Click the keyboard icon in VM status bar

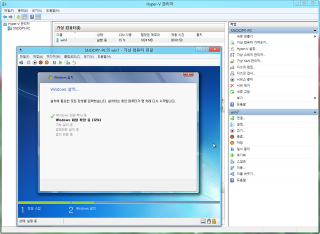point(203,221)
